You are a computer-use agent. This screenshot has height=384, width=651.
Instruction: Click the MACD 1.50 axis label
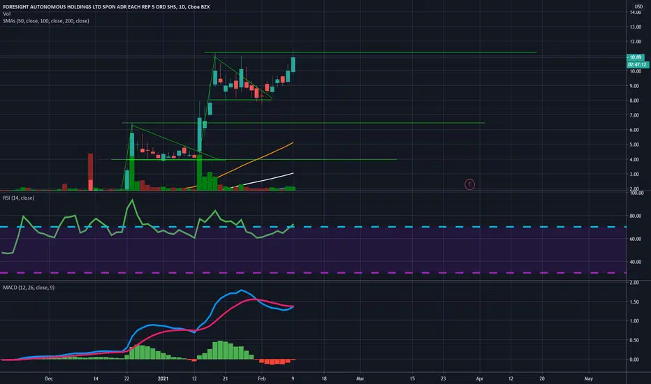[x=634, y=302]
